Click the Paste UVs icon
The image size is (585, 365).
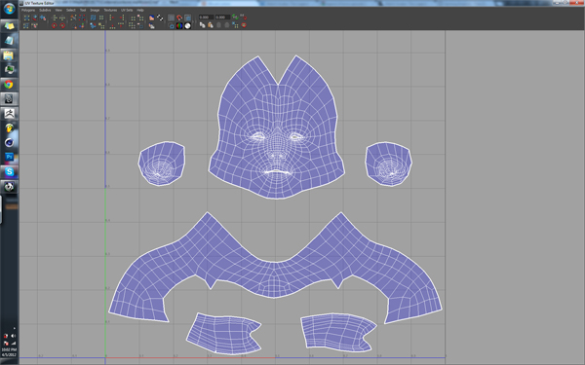coord(211,25)
